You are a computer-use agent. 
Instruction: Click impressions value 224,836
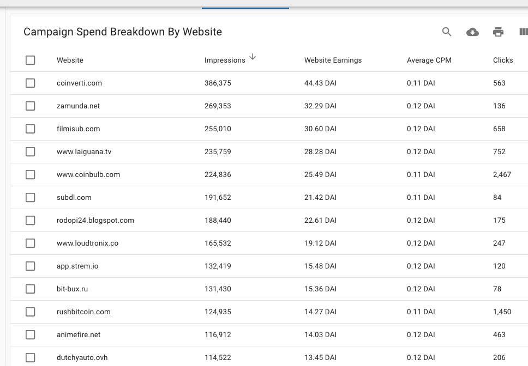[x=218, y=174]
